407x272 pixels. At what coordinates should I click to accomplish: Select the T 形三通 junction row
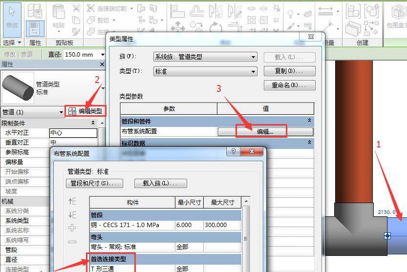165,269
